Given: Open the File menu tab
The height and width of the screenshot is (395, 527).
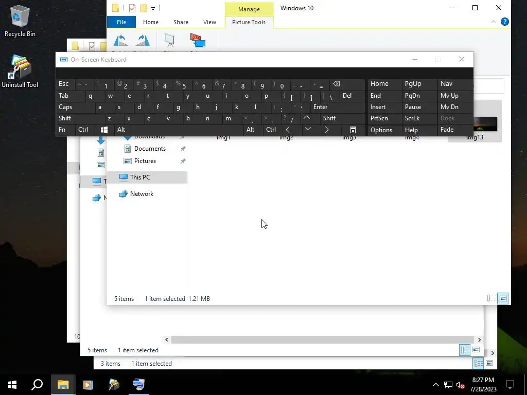Looking at the screenshot, I should point(121,22).
